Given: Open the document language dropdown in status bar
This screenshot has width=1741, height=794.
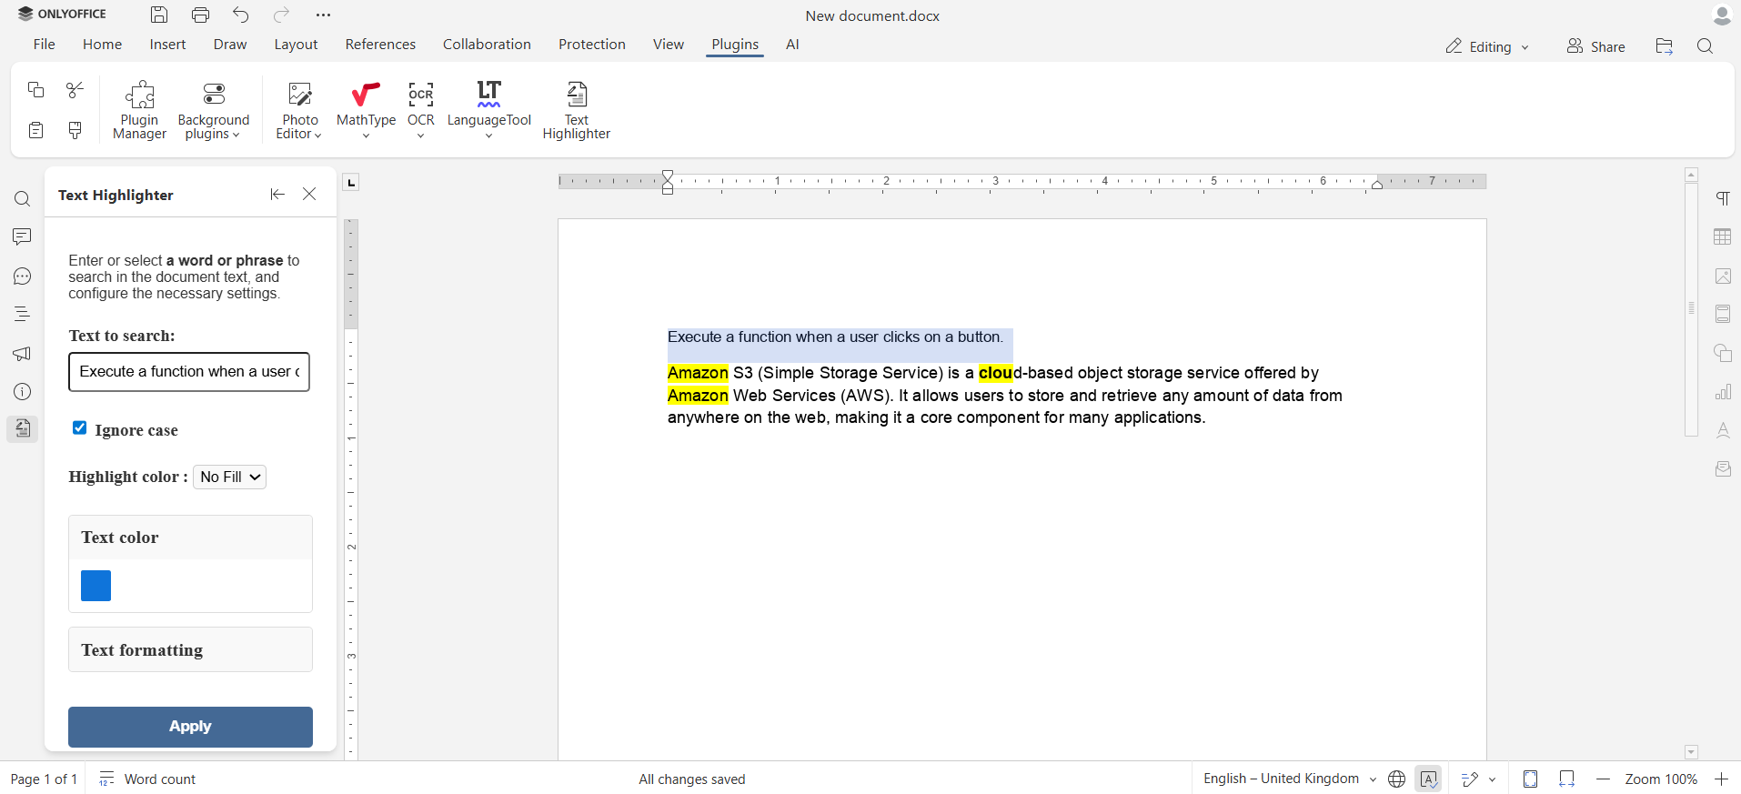Looking at the screenshot, I should pyautogui.click(x=1290, y=779).
